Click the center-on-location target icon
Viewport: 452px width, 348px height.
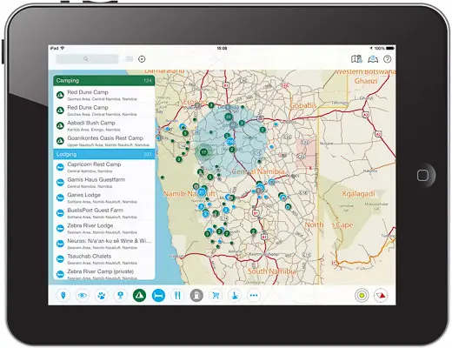pyautogui.click(x=142, y=59)
